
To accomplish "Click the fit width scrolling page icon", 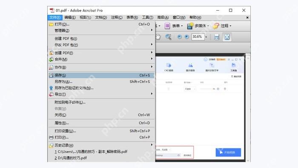I will [x=217, y=37].
